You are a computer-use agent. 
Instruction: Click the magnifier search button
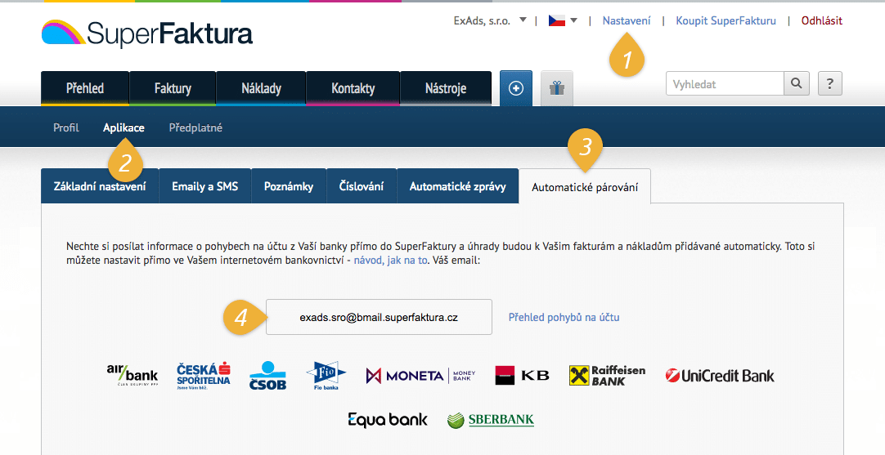(x=797, y=83)
